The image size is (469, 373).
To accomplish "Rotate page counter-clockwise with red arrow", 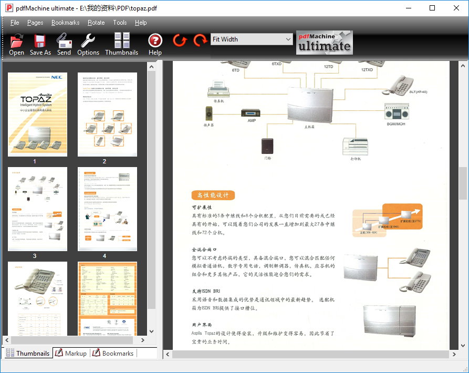I will [180, 40].
